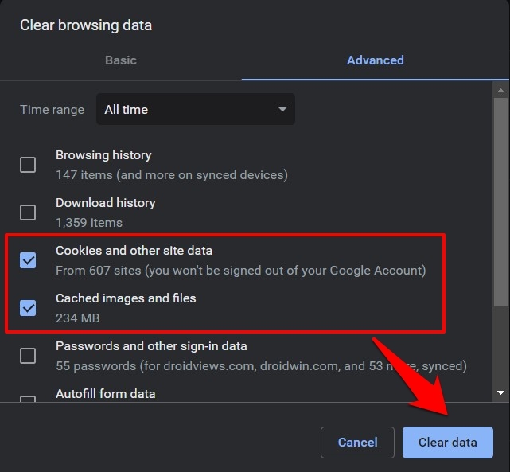Open the Time range dropdown
The height and width of the screenshot is (472, 510).
click(x=196, y=109)
